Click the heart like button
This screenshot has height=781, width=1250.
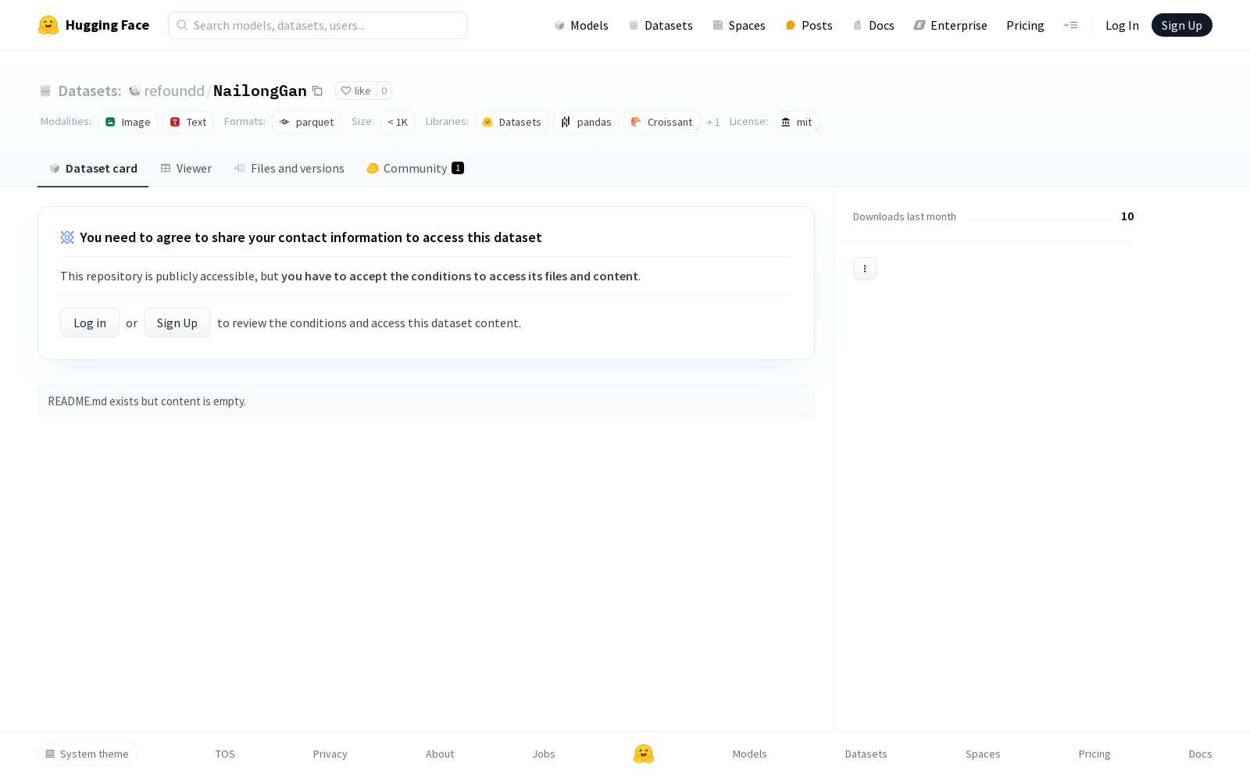[355, 91]
